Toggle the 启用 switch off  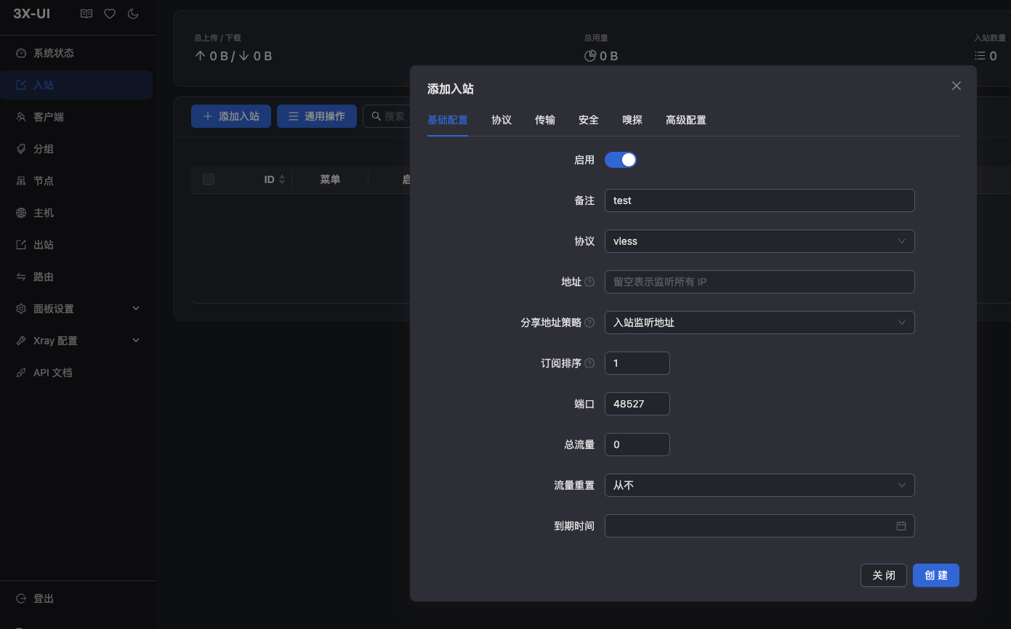pyautogui.click(x=621, y=160)
